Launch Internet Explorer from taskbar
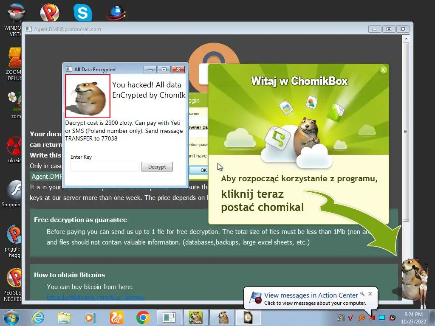Screen dimensions: 435x326 38,318
